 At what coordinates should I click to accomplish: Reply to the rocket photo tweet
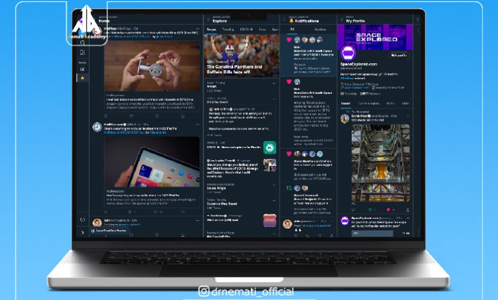click(354, 209)
